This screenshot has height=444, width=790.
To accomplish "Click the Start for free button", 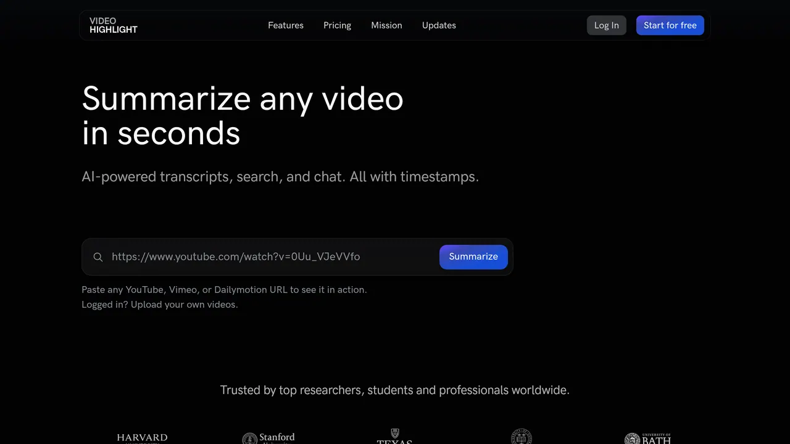I will click(x=670, y=25).
